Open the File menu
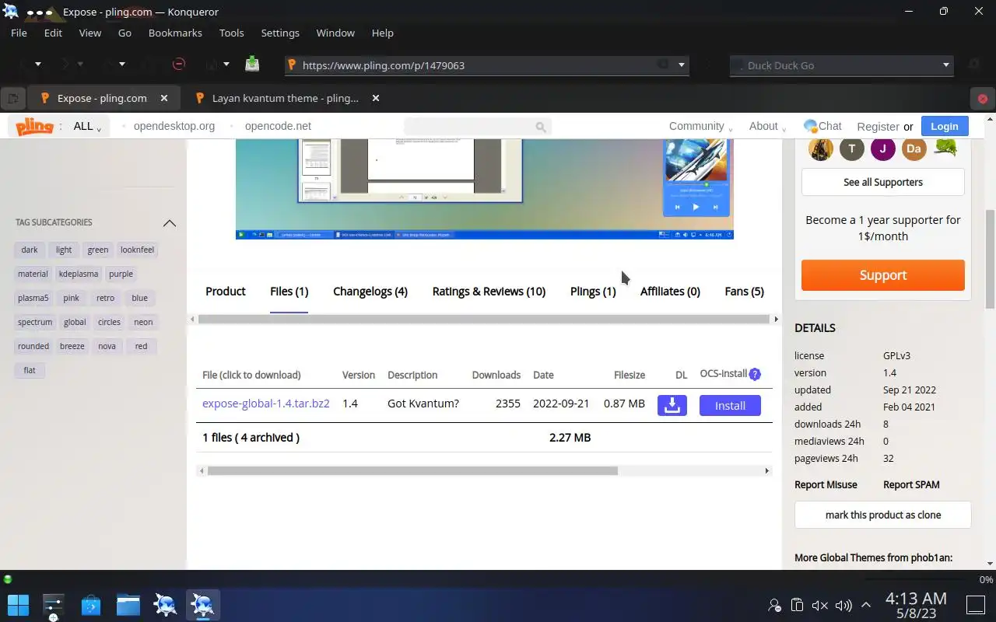 pos(19,33)
